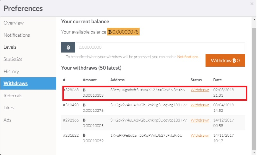Click the withdraw amount input field
The height and width of the screenshot is (155, 257).
[x=160, y=47]
